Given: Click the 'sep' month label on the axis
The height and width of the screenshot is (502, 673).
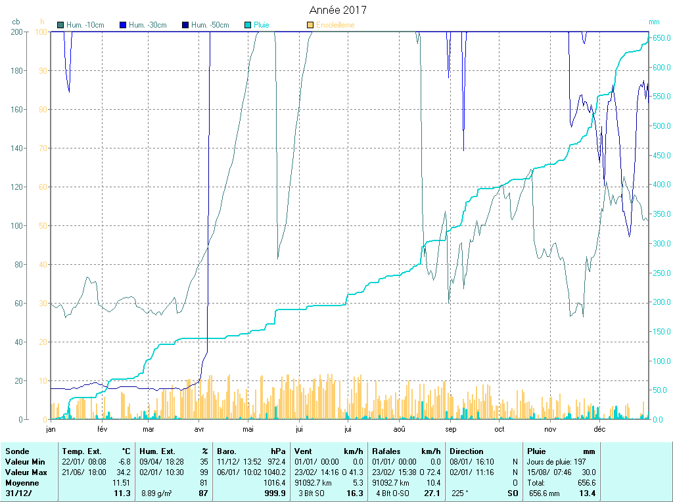Looking at the screenshot, I should (450, 429).
